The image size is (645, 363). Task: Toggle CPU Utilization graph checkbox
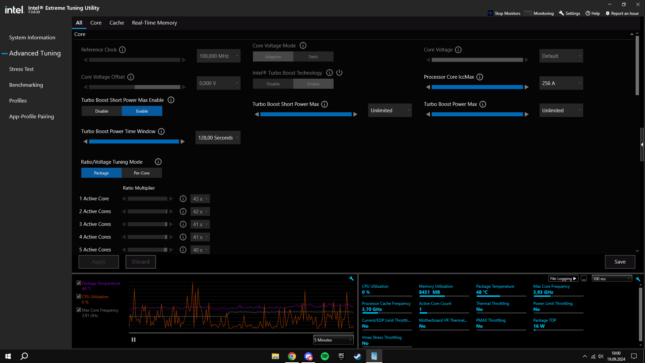click(x=79, y=296)
